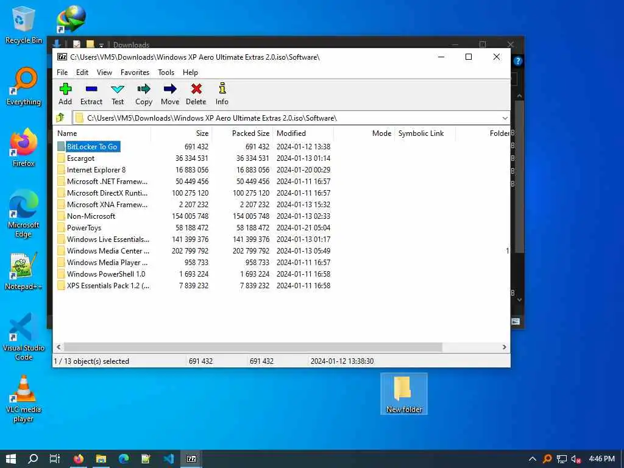Open taskbar Search icon
The height and width of the screenshot is (468, 624).
[x=33, y=459]
